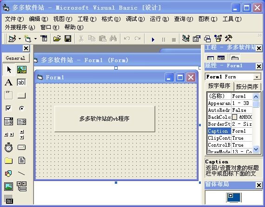Select the Caption property row
The height and width of the screenshot is (207, 265).
coord(230,131)
